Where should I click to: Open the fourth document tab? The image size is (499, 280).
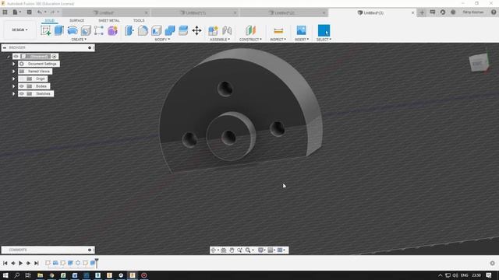371,12
